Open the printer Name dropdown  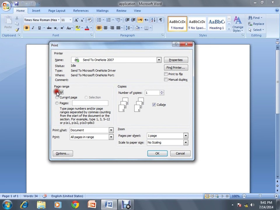pyautogui.click(x=159, y=60)
